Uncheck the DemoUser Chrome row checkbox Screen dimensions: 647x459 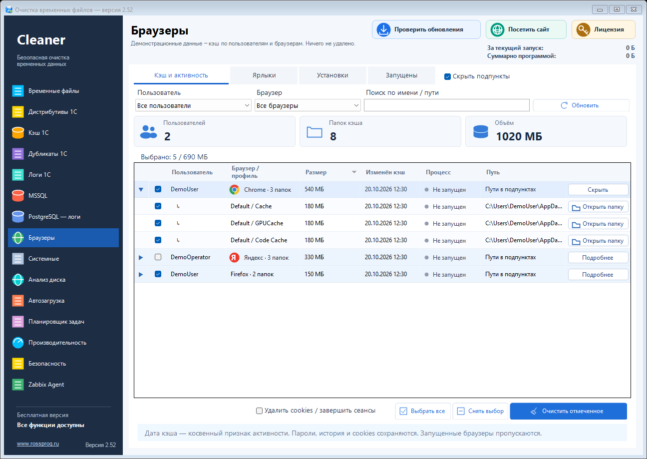pyautogui.click(x=158, y=189)
